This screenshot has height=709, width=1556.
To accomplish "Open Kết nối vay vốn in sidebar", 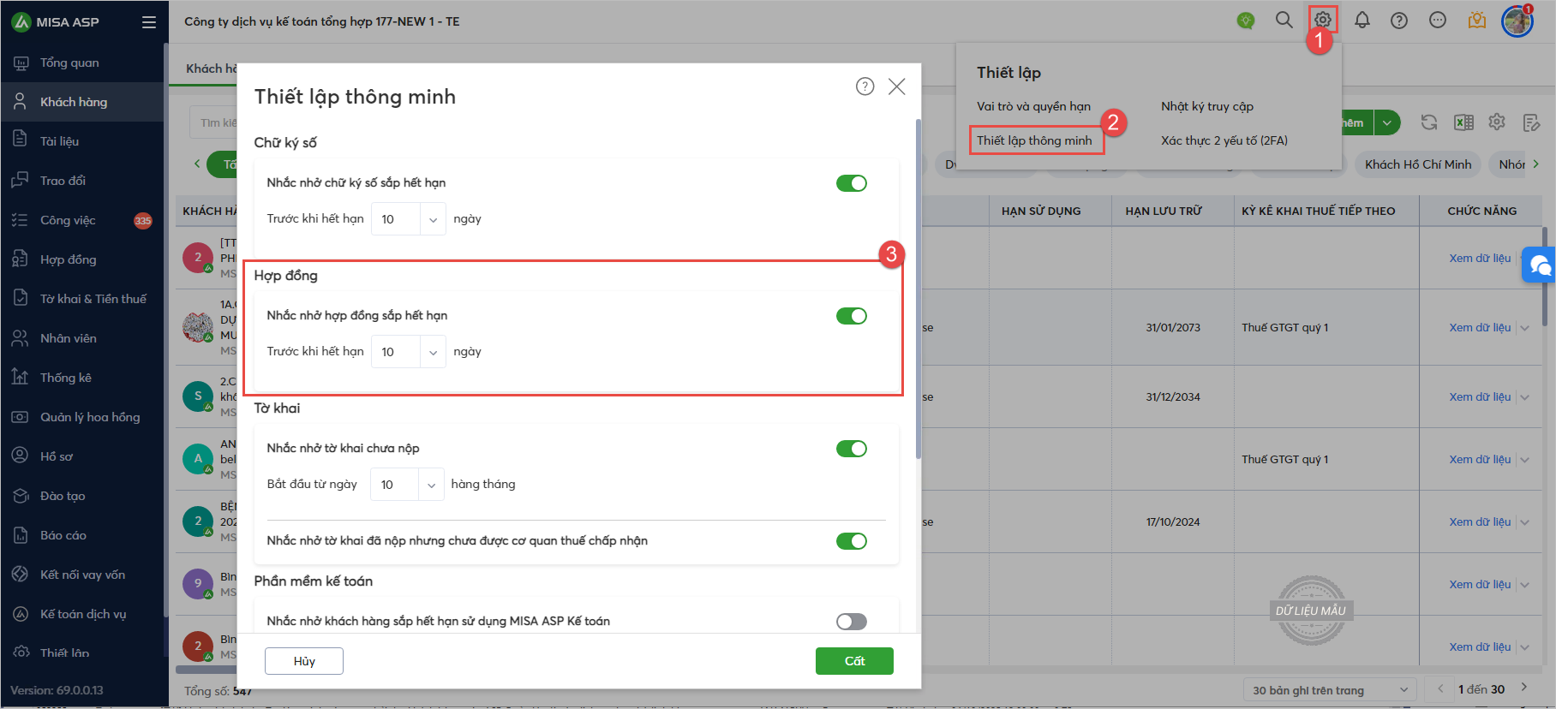I will point(81,575).
